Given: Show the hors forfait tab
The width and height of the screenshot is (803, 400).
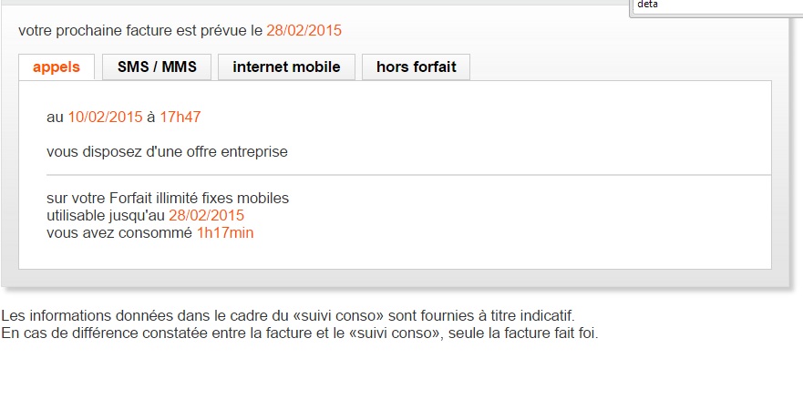Looking at the screenshot, I should click(x=416, y=67).
